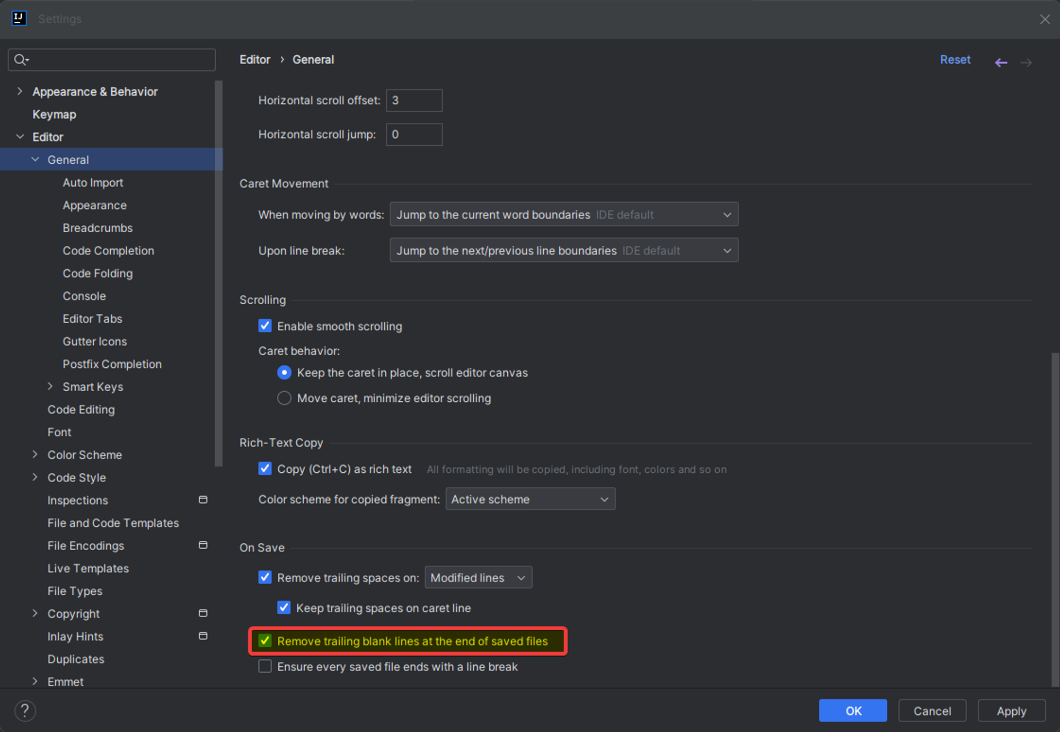The width and height of the screenshot is (1060, 732).
Task: Click project-level icon next to File Encodings
Action: [203, 545]
